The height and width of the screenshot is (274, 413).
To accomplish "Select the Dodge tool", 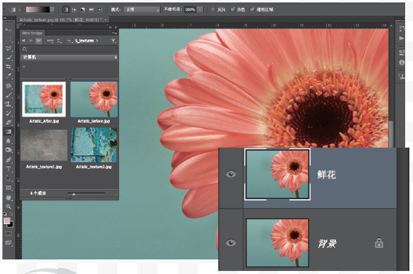I will point(9,150).
